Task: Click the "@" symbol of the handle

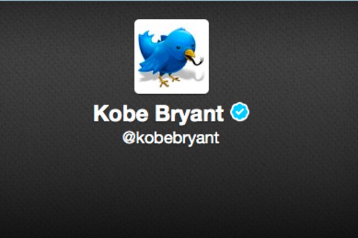Action: (x=129, y=138)
